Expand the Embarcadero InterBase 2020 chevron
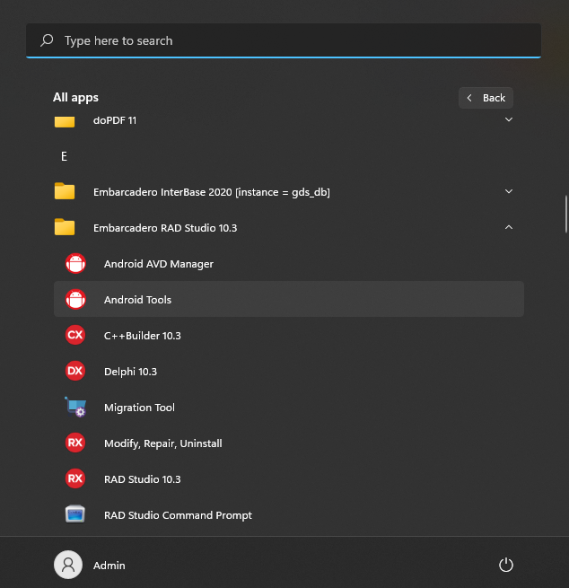Viewport: 569px width, 588px height. pyautogui.click(x=509, y=191)
